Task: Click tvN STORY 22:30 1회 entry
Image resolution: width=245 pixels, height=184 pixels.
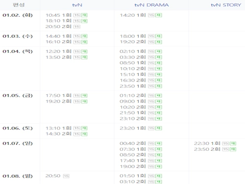Action: (x=215, y=143)
